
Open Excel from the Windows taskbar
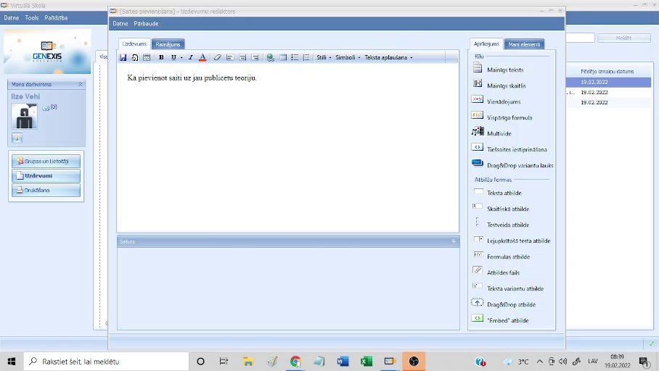click(x=367, y=361)
